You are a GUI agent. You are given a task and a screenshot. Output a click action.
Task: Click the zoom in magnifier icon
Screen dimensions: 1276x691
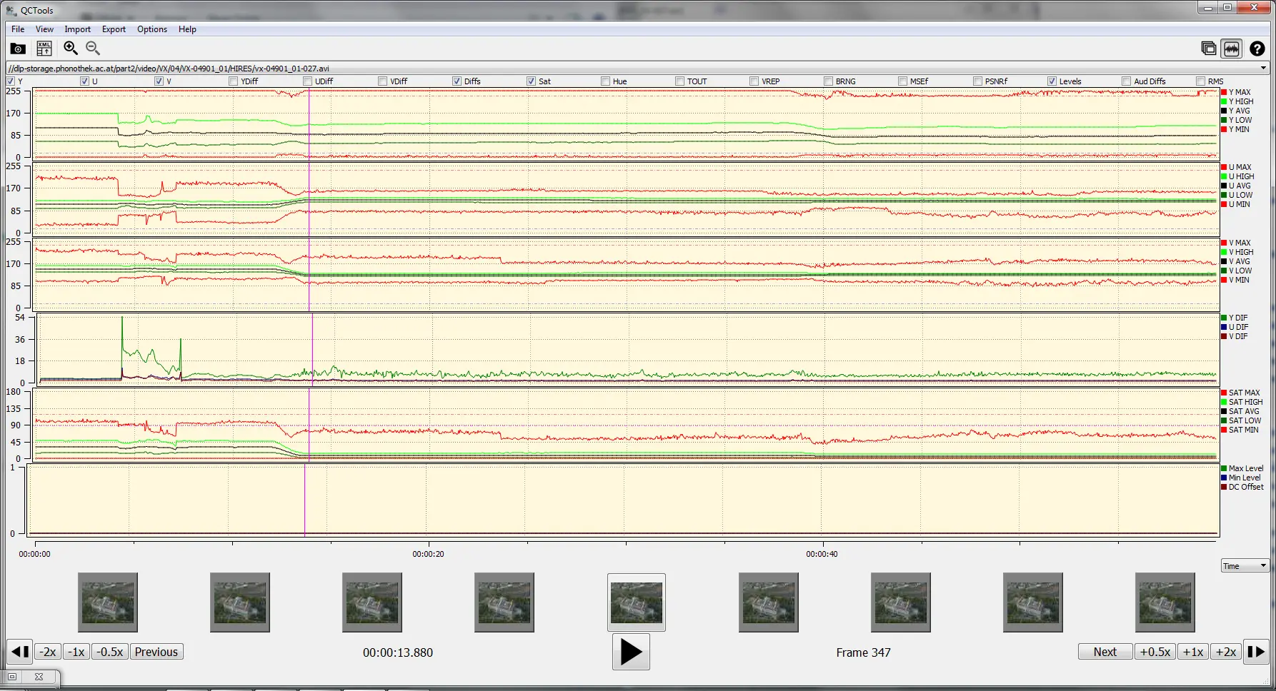(70, 49)
